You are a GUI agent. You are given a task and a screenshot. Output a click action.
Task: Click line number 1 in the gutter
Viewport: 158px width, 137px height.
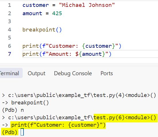[x=9, y=5]
